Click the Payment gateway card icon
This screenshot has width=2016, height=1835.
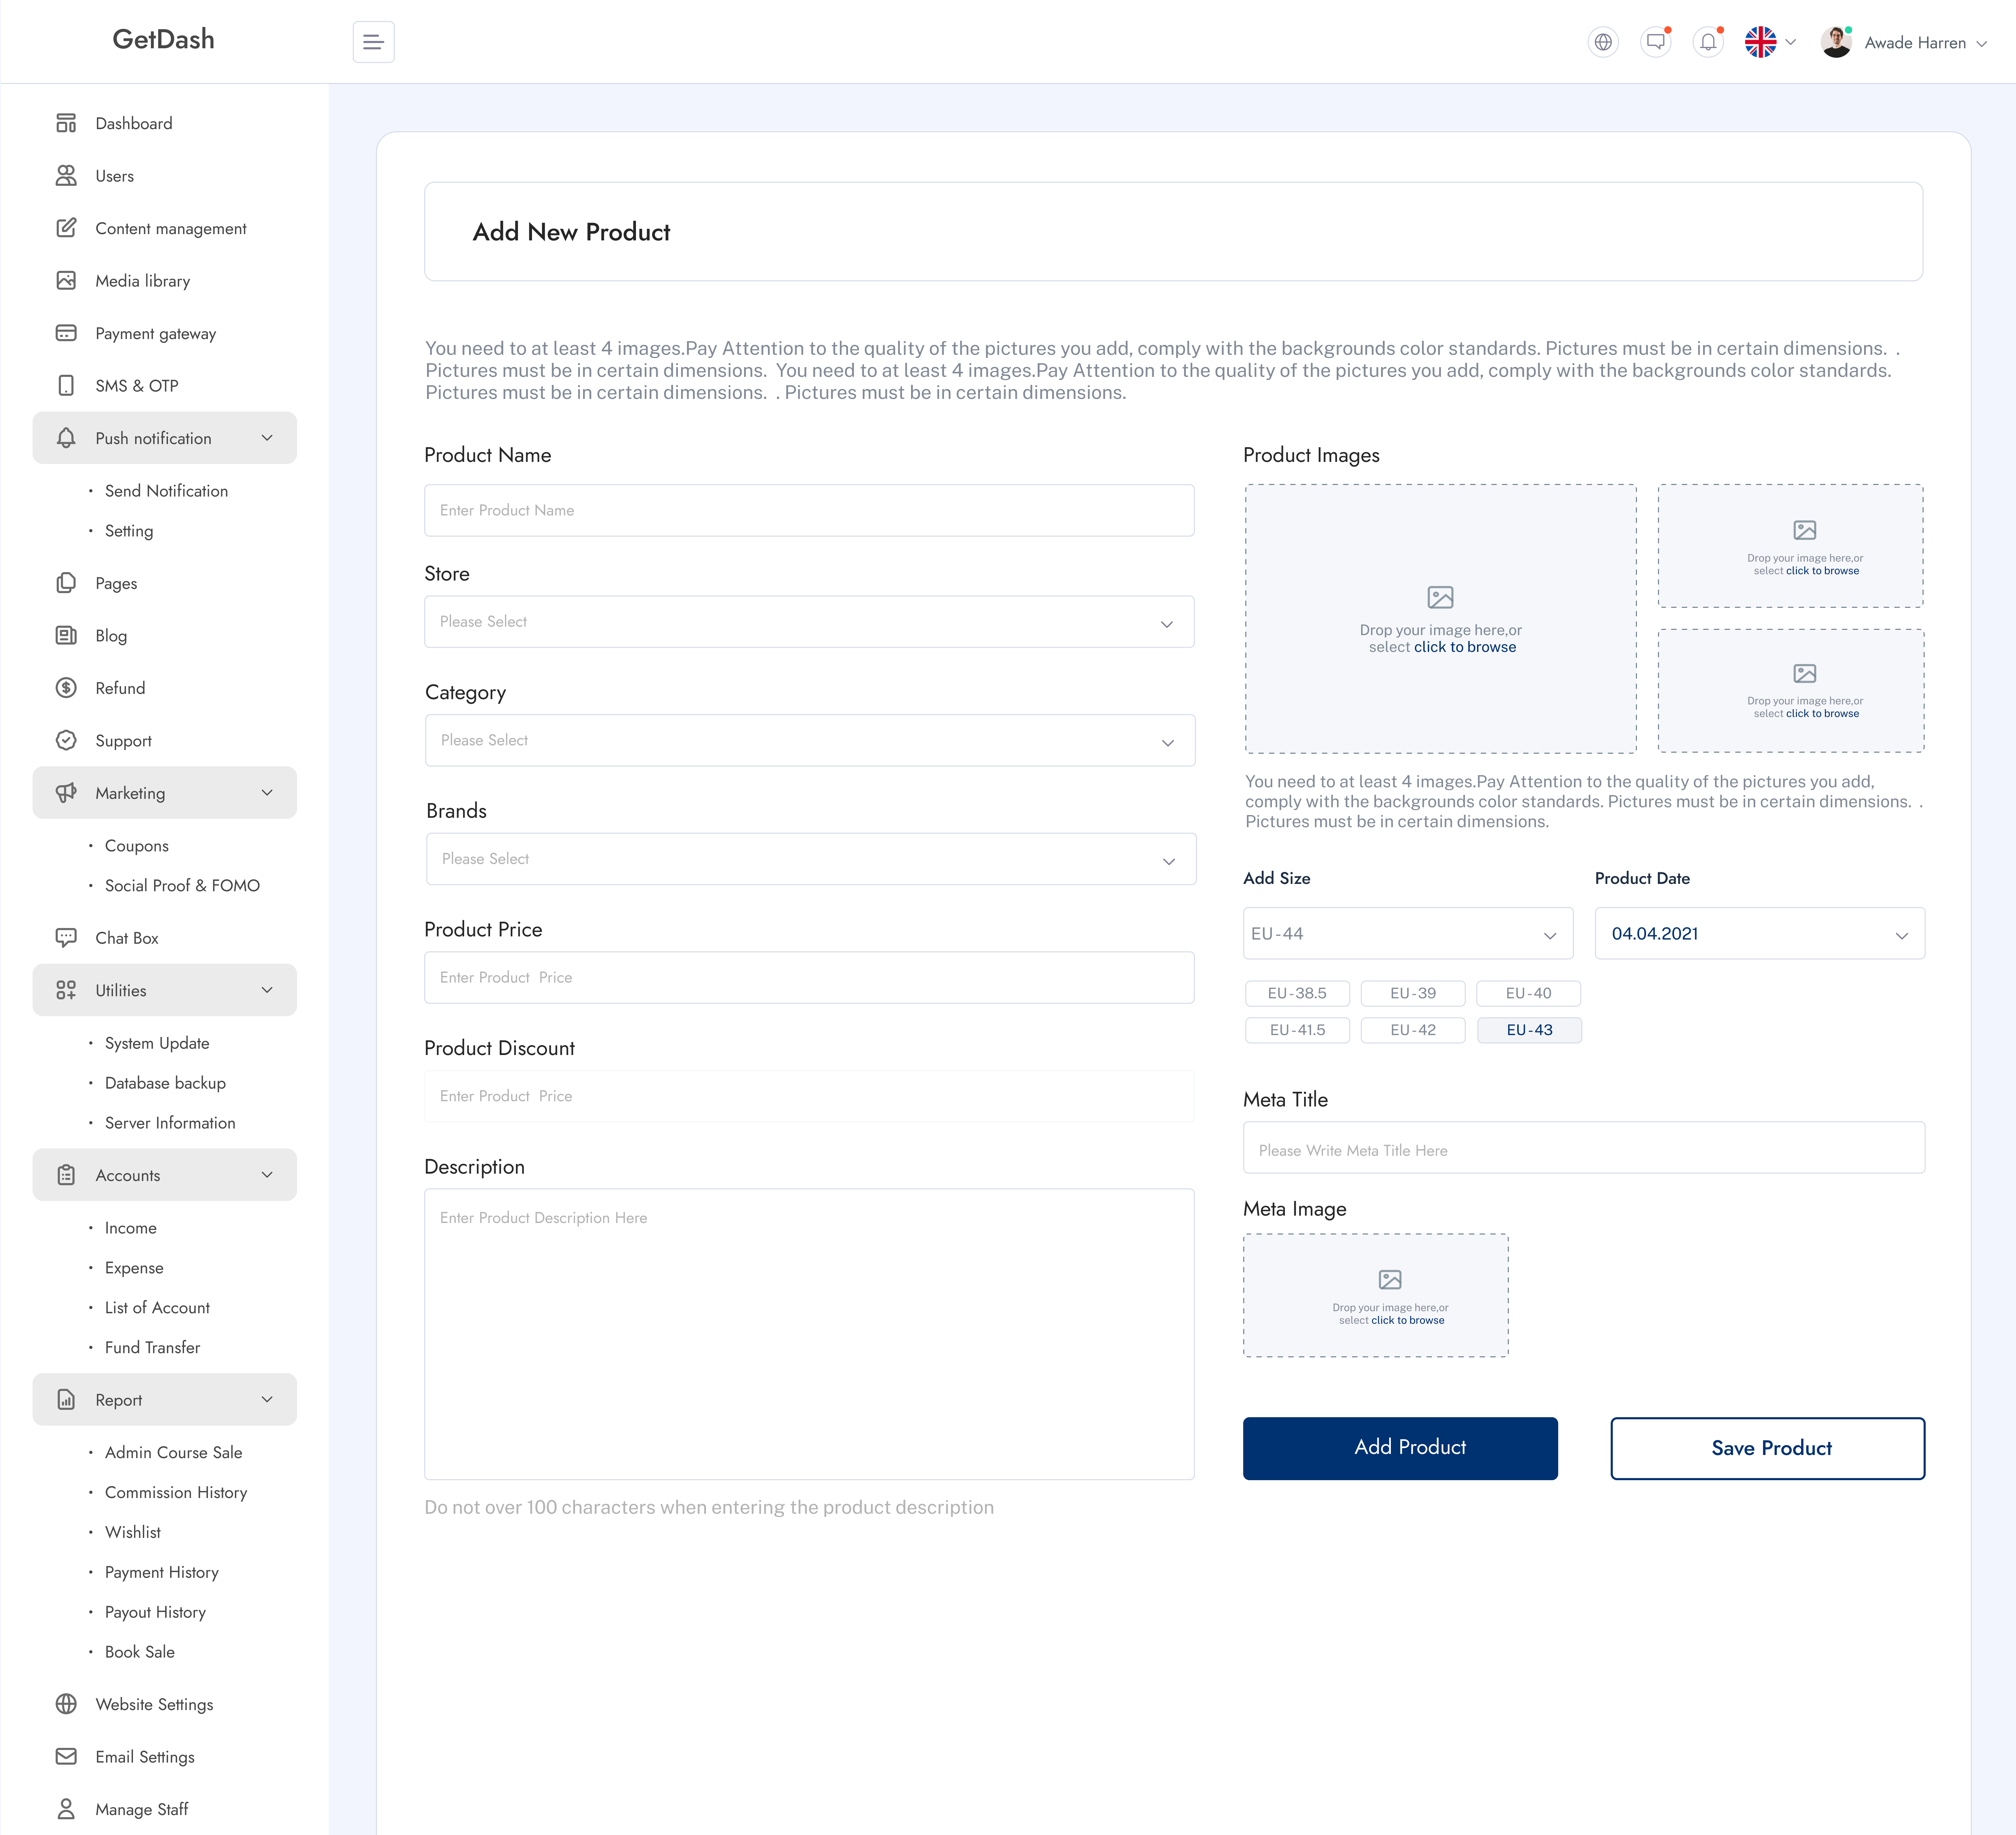coord(66,333)
